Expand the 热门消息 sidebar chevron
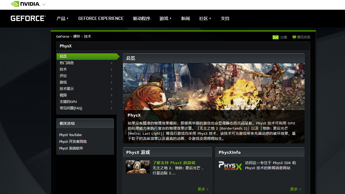The height and width of the screenshot is (194, 345). coord(111,63)
